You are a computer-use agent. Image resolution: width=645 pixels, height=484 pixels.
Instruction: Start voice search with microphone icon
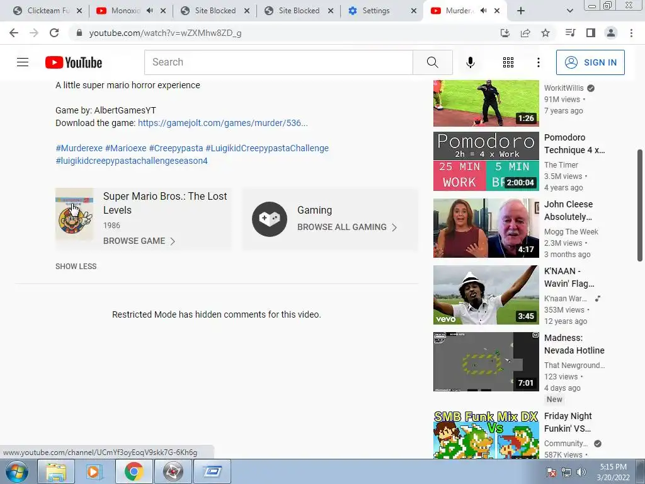click(x=470, y=62)
